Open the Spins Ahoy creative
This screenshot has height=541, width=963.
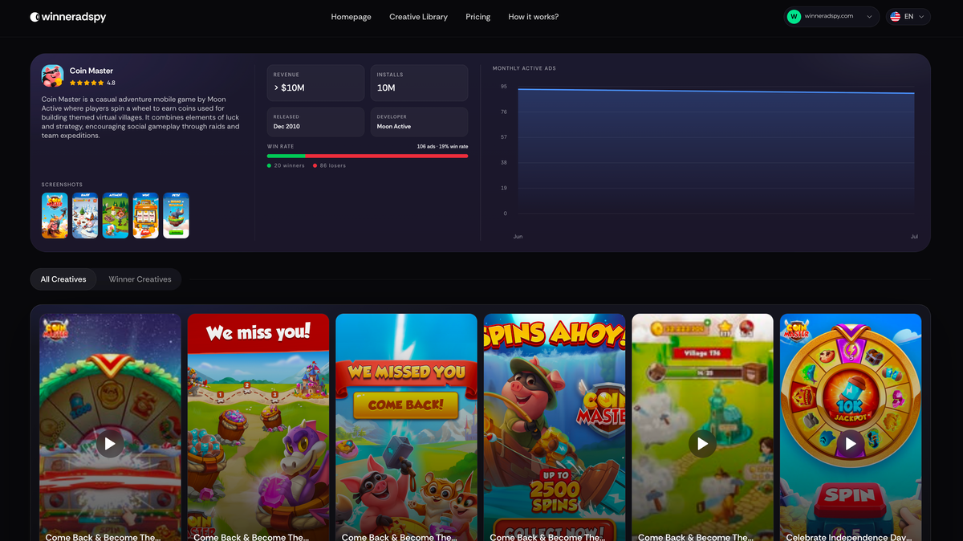pos(555,427)
